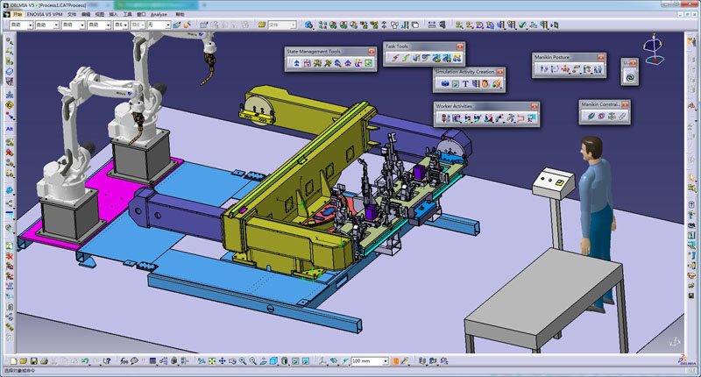Click the swirl icon in the small U... toolbar
701x377 pixels.
(x=628, y=78)
